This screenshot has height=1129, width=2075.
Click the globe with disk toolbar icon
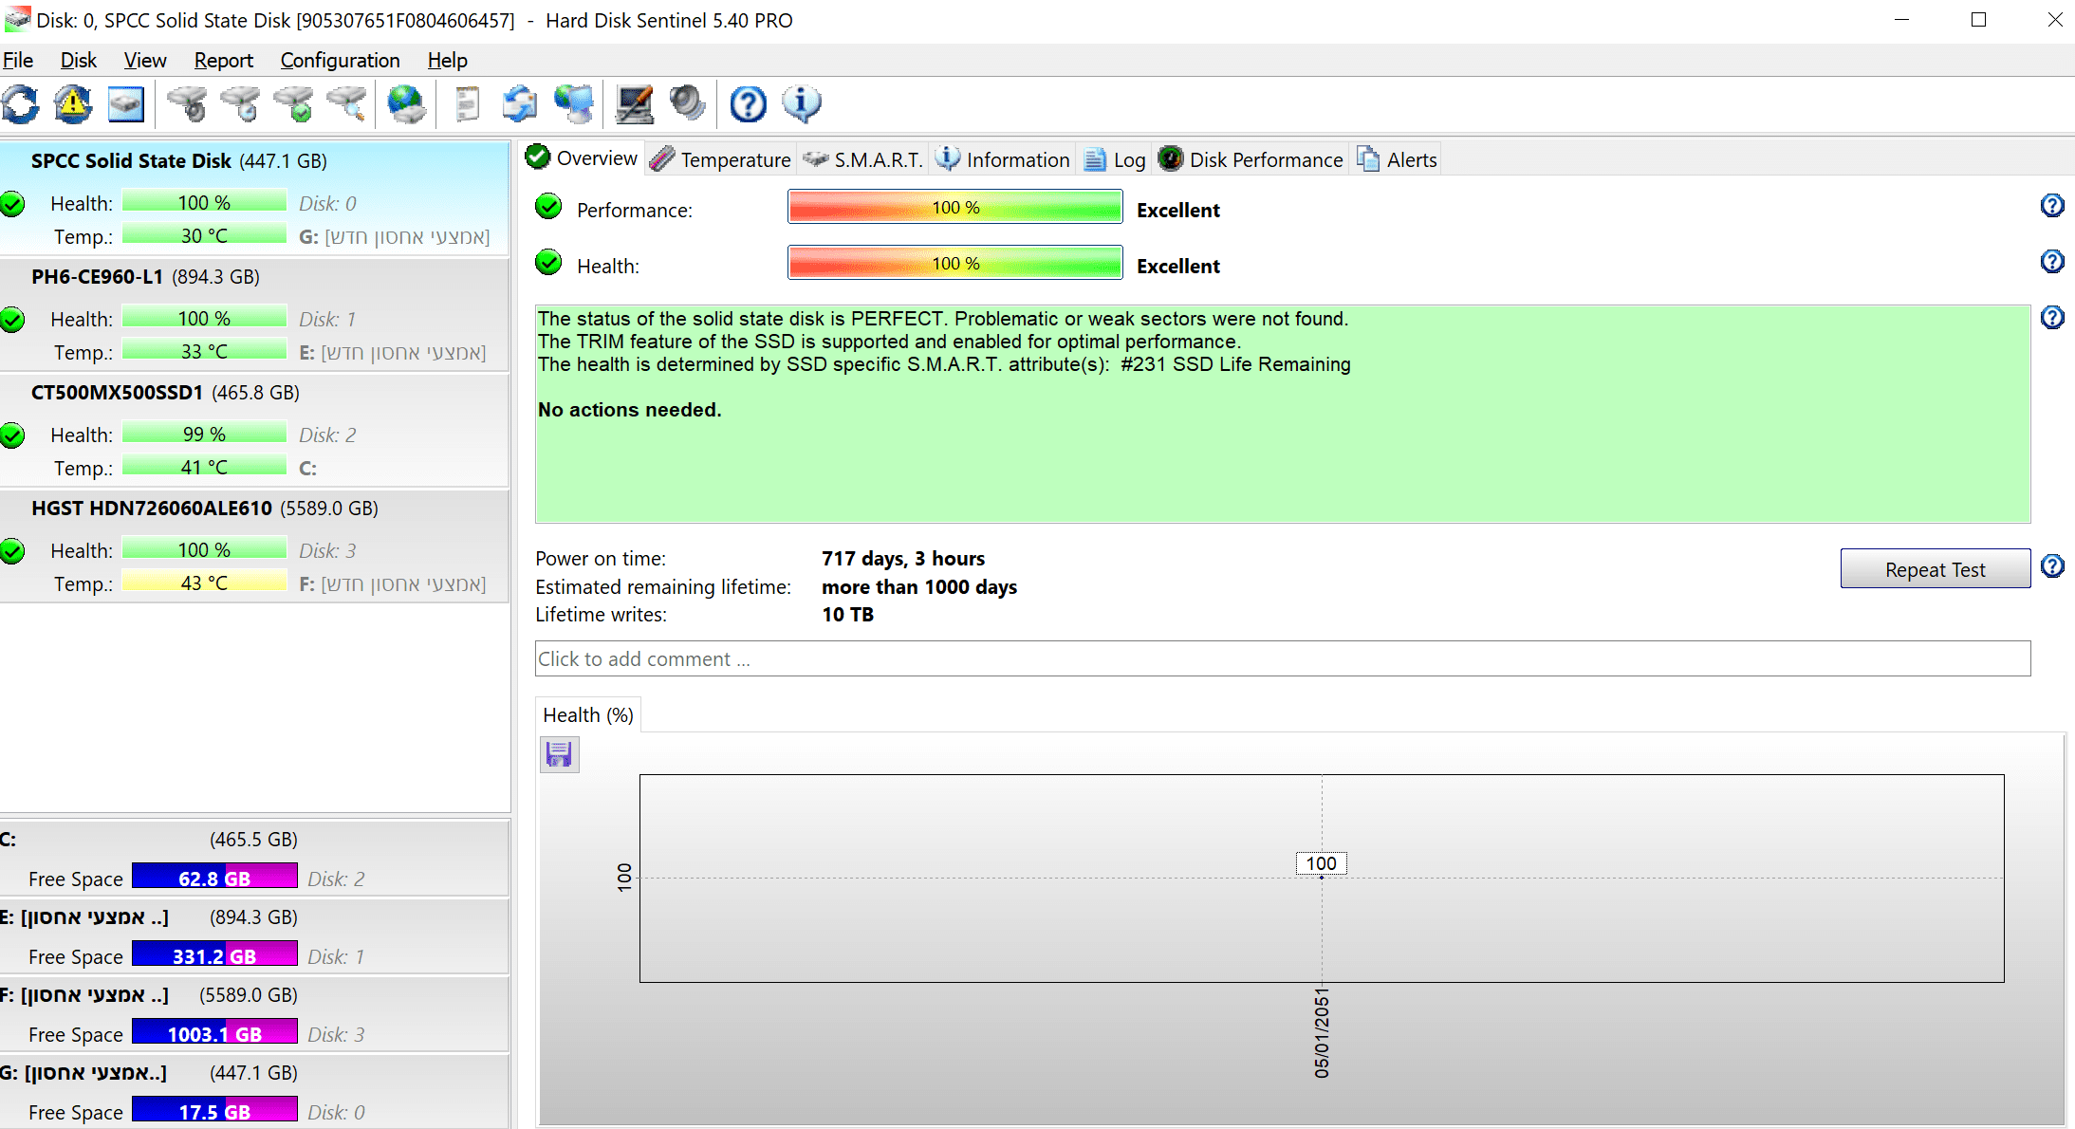pyautogui.click(x=407, y=104)
